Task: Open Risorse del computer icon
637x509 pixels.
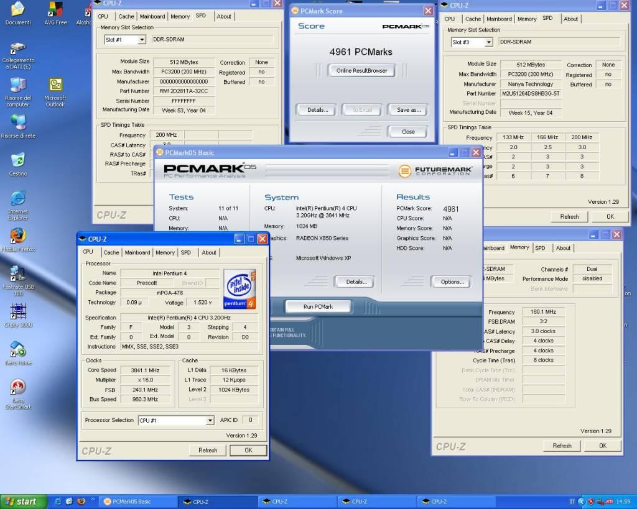Action: click(x=18, y=92)
